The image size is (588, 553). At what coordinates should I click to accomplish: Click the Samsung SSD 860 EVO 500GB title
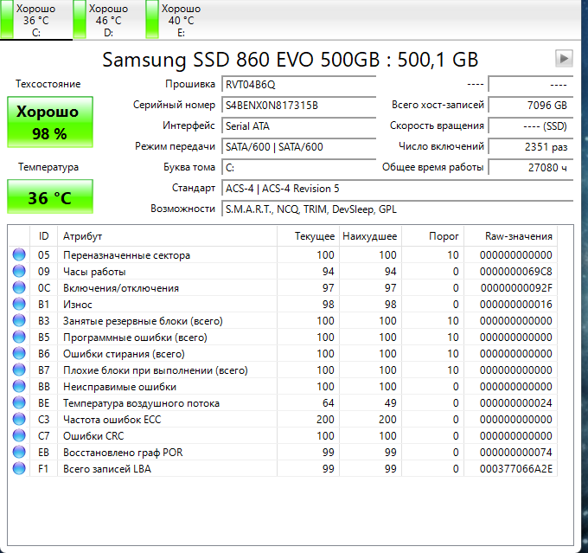click(290, 60)
